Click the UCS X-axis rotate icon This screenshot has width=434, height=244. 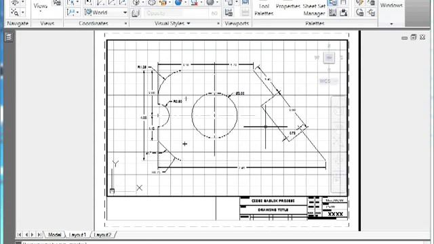click(71, 3)
